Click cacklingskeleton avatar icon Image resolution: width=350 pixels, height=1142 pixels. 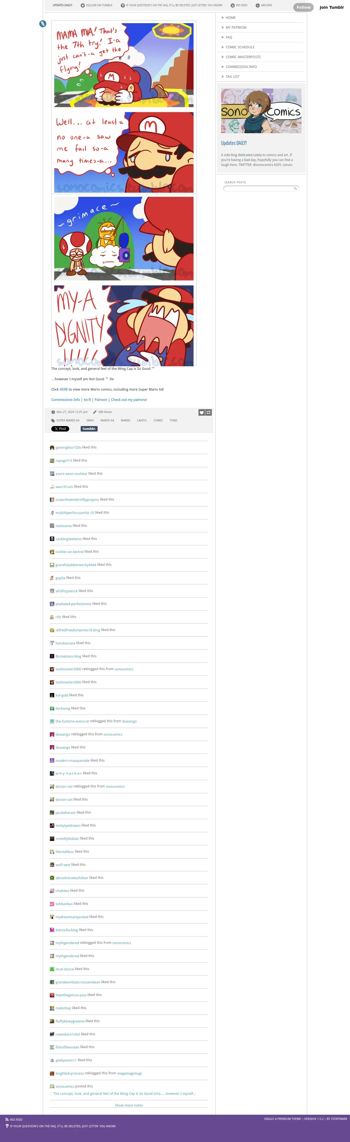pyautogui.click(x=52, y=539)
